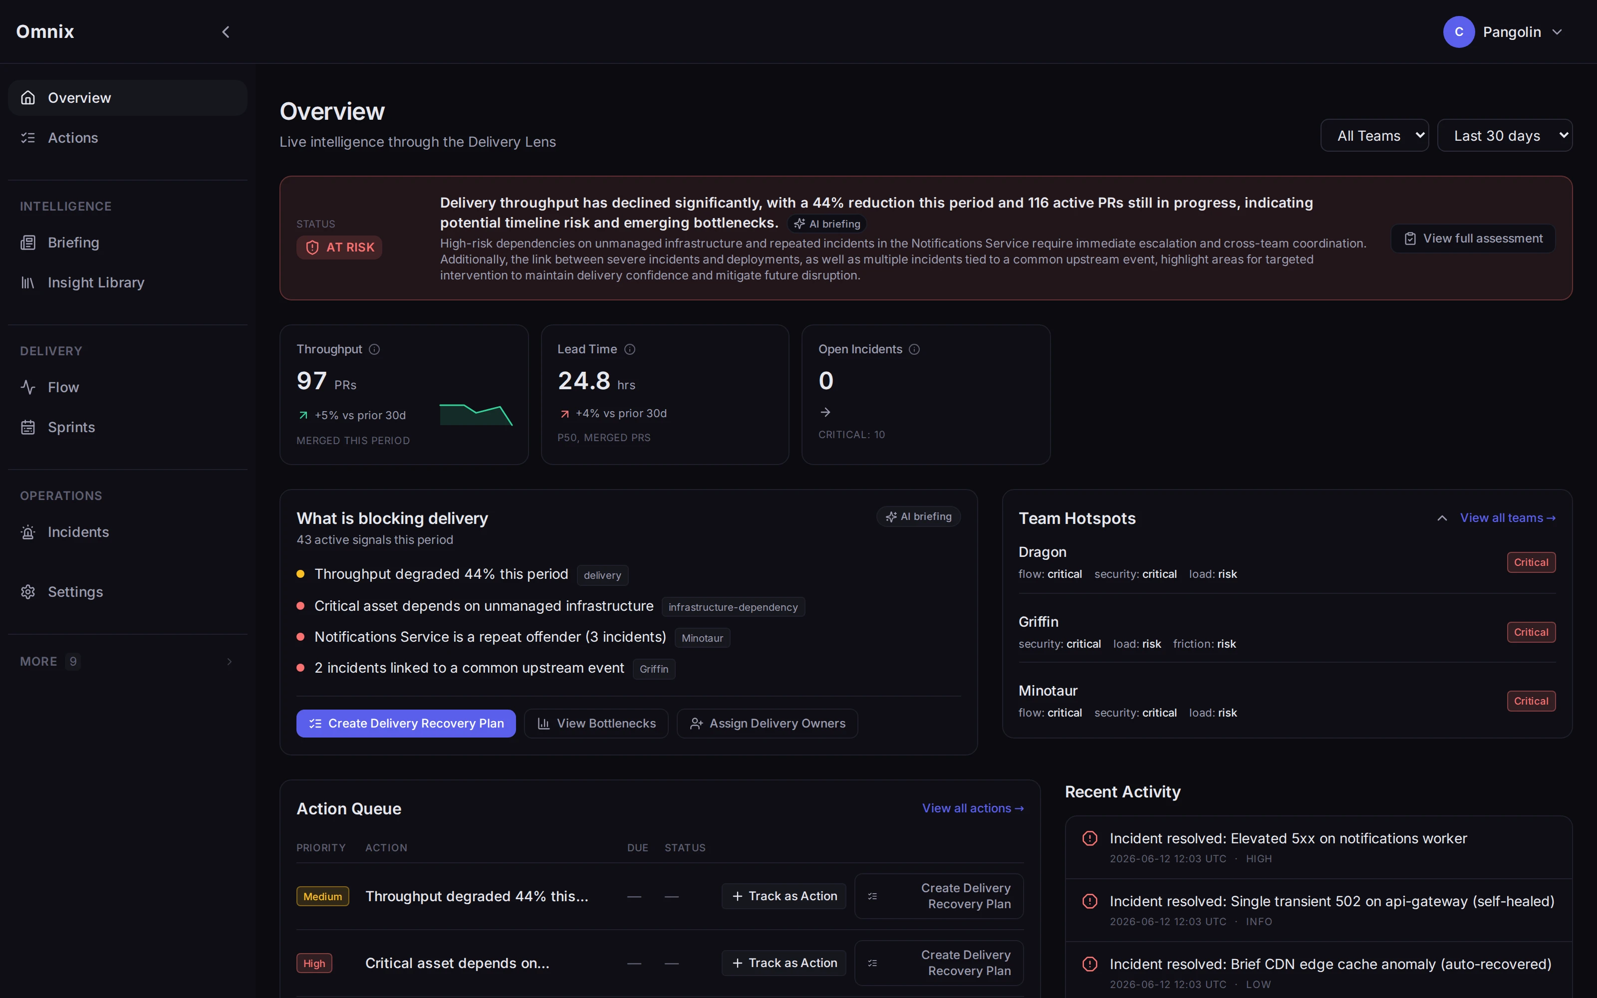This screenshot has width=1597, height=998.
Task: Click the Briefing newspaper icon in sidebar
Action: (x=28, y=243)
